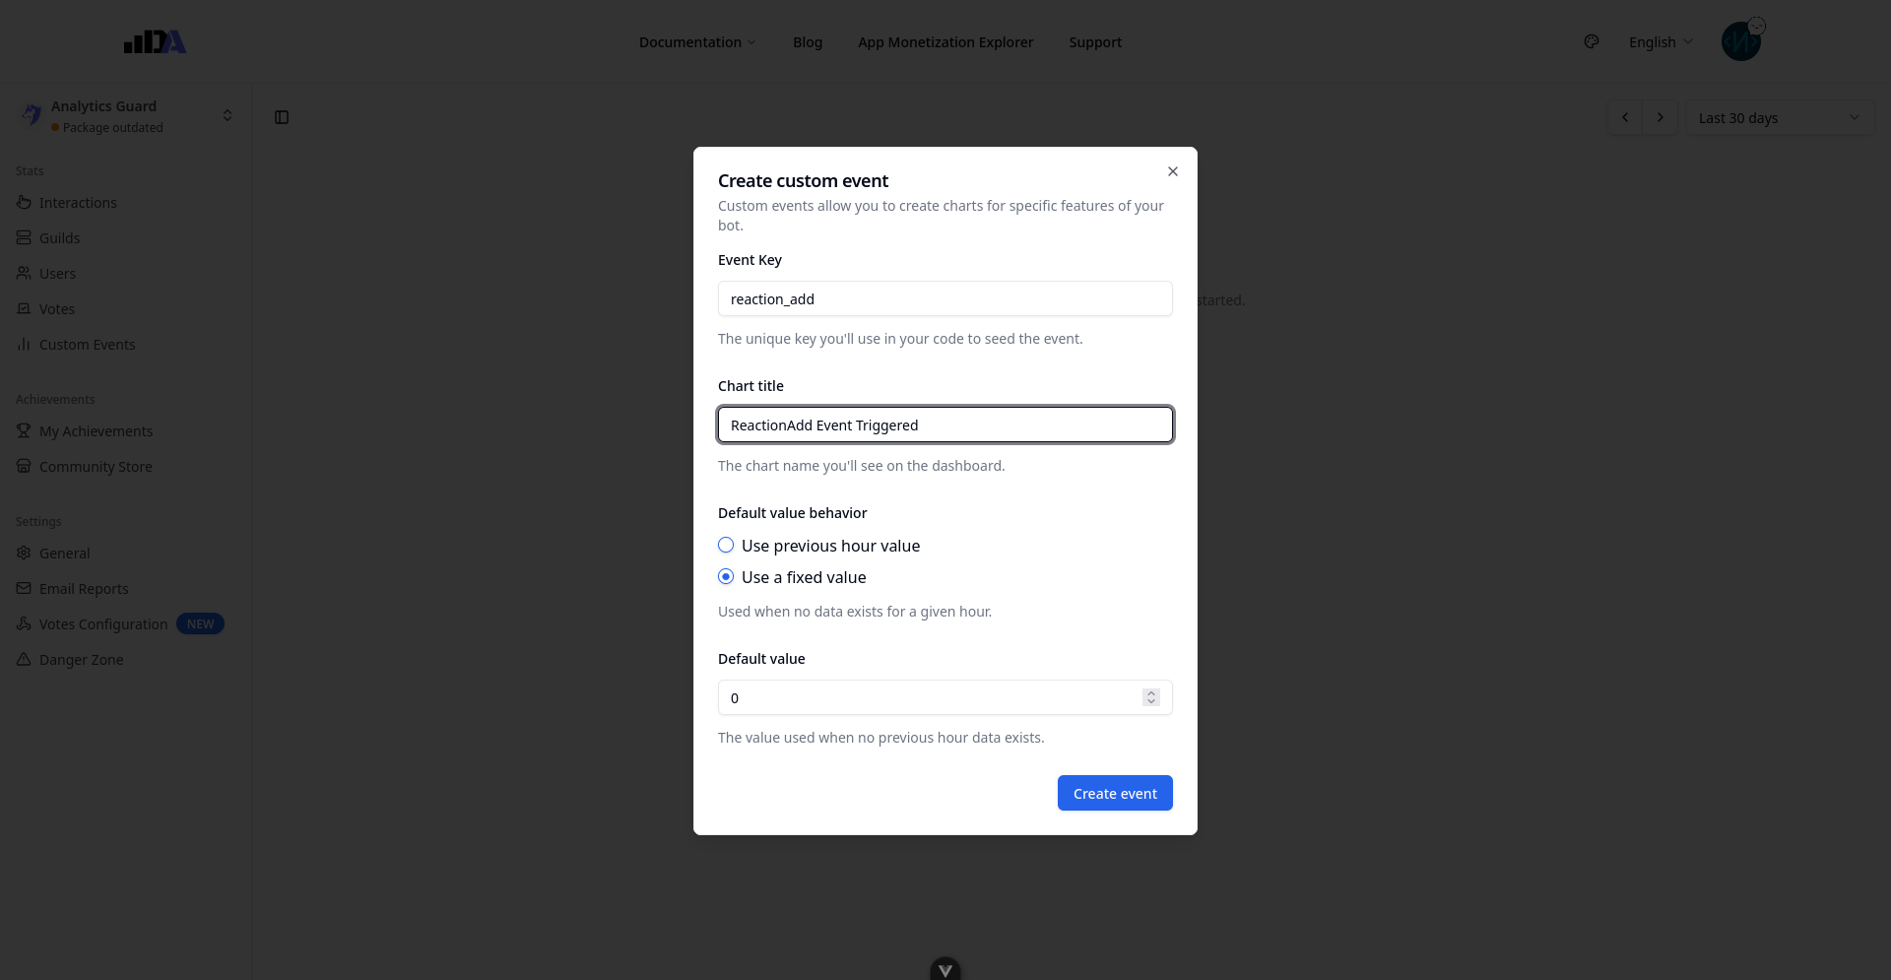
Task: Click the site logo in header
Action: point(155,41)
